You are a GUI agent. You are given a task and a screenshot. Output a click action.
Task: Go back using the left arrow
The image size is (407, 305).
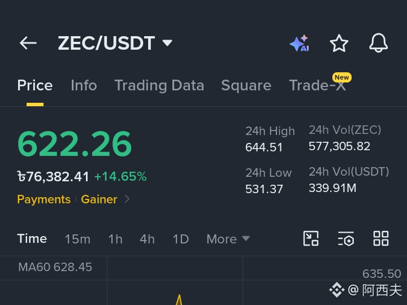28,43
